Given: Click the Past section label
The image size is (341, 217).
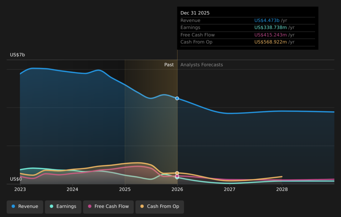Looking at the screenshot, I should (x=169, y=65).
